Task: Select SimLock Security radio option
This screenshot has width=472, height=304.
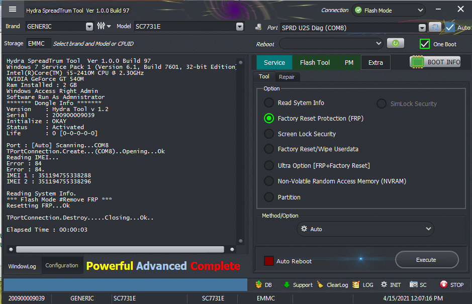Action: coord(382,104)
